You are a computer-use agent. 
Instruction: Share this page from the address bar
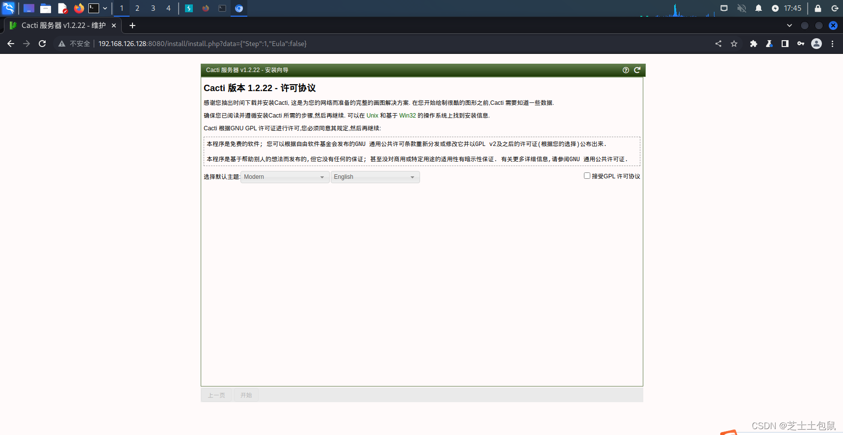click(x=718, y=44)
